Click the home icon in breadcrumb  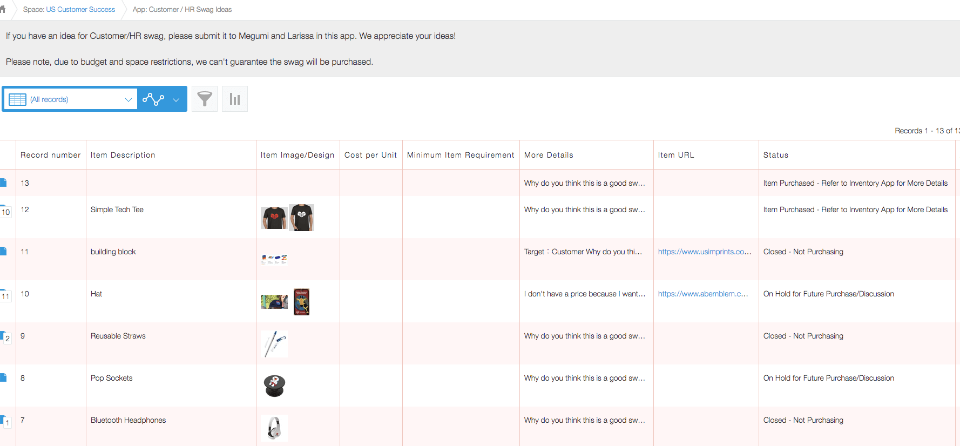pos(3,9)
